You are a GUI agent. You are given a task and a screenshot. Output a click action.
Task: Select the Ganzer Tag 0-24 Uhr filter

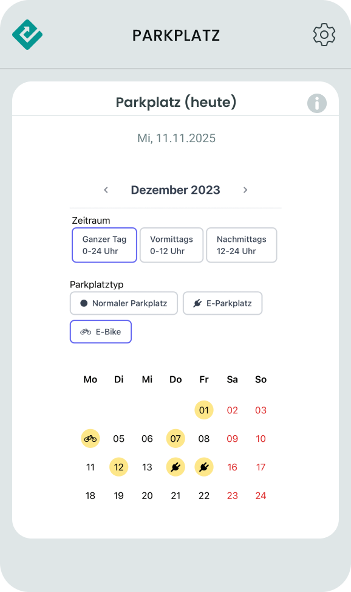pyautogui.click(x=104, y=245)
